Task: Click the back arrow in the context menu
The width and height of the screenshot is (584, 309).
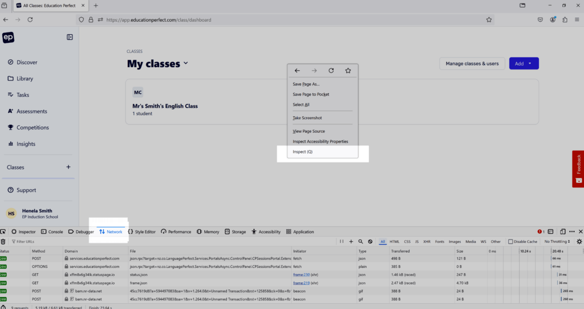Action: [297, 70]
